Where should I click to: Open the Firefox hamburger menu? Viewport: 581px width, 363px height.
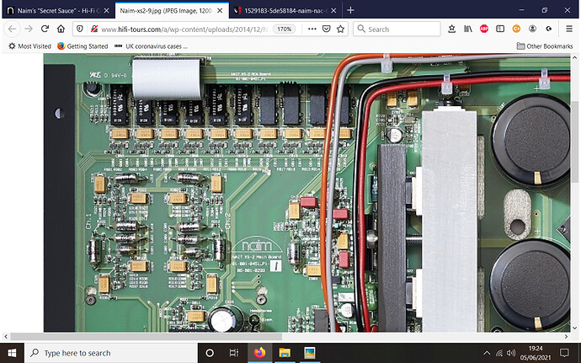[568, 29]
